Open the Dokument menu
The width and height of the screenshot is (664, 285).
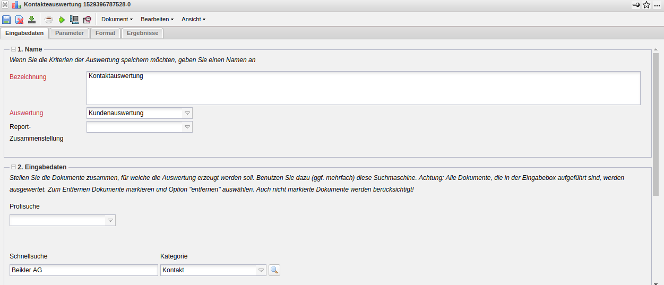117,20
